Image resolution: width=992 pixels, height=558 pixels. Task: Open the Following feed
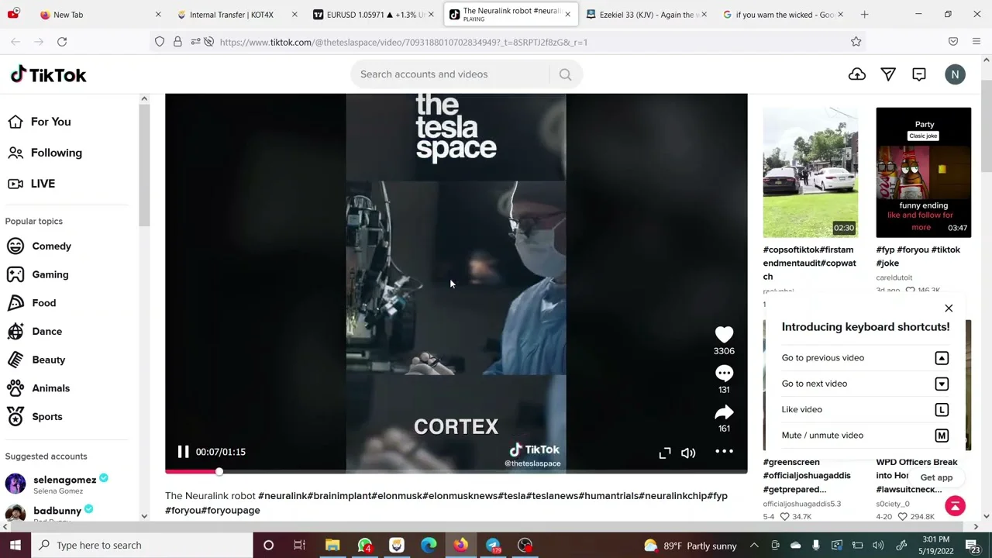click(x=44, y=153)
